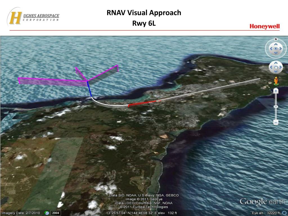Pan map right with move joystick arrow
This screenshot has width=288, height=216.
[x=280, y=67]
